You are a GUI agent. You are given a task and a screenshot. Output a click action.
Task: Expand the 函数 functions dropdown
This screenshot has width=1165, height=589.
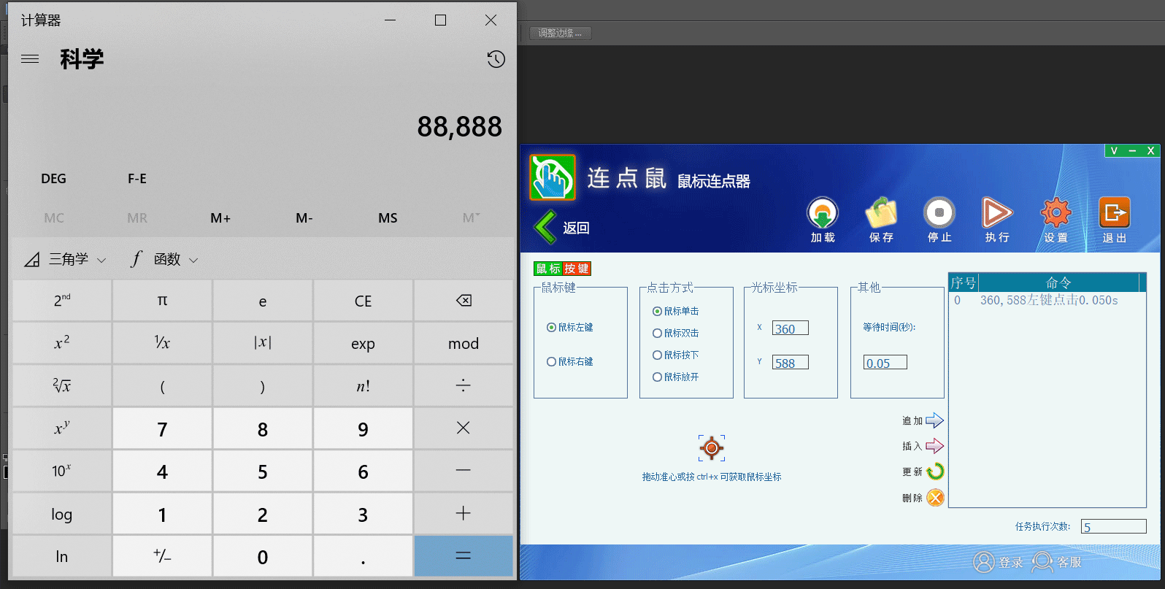164,259
